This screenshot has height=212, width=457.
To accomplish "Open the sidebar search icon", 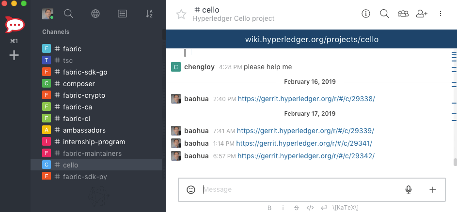I will coord(68,14).
